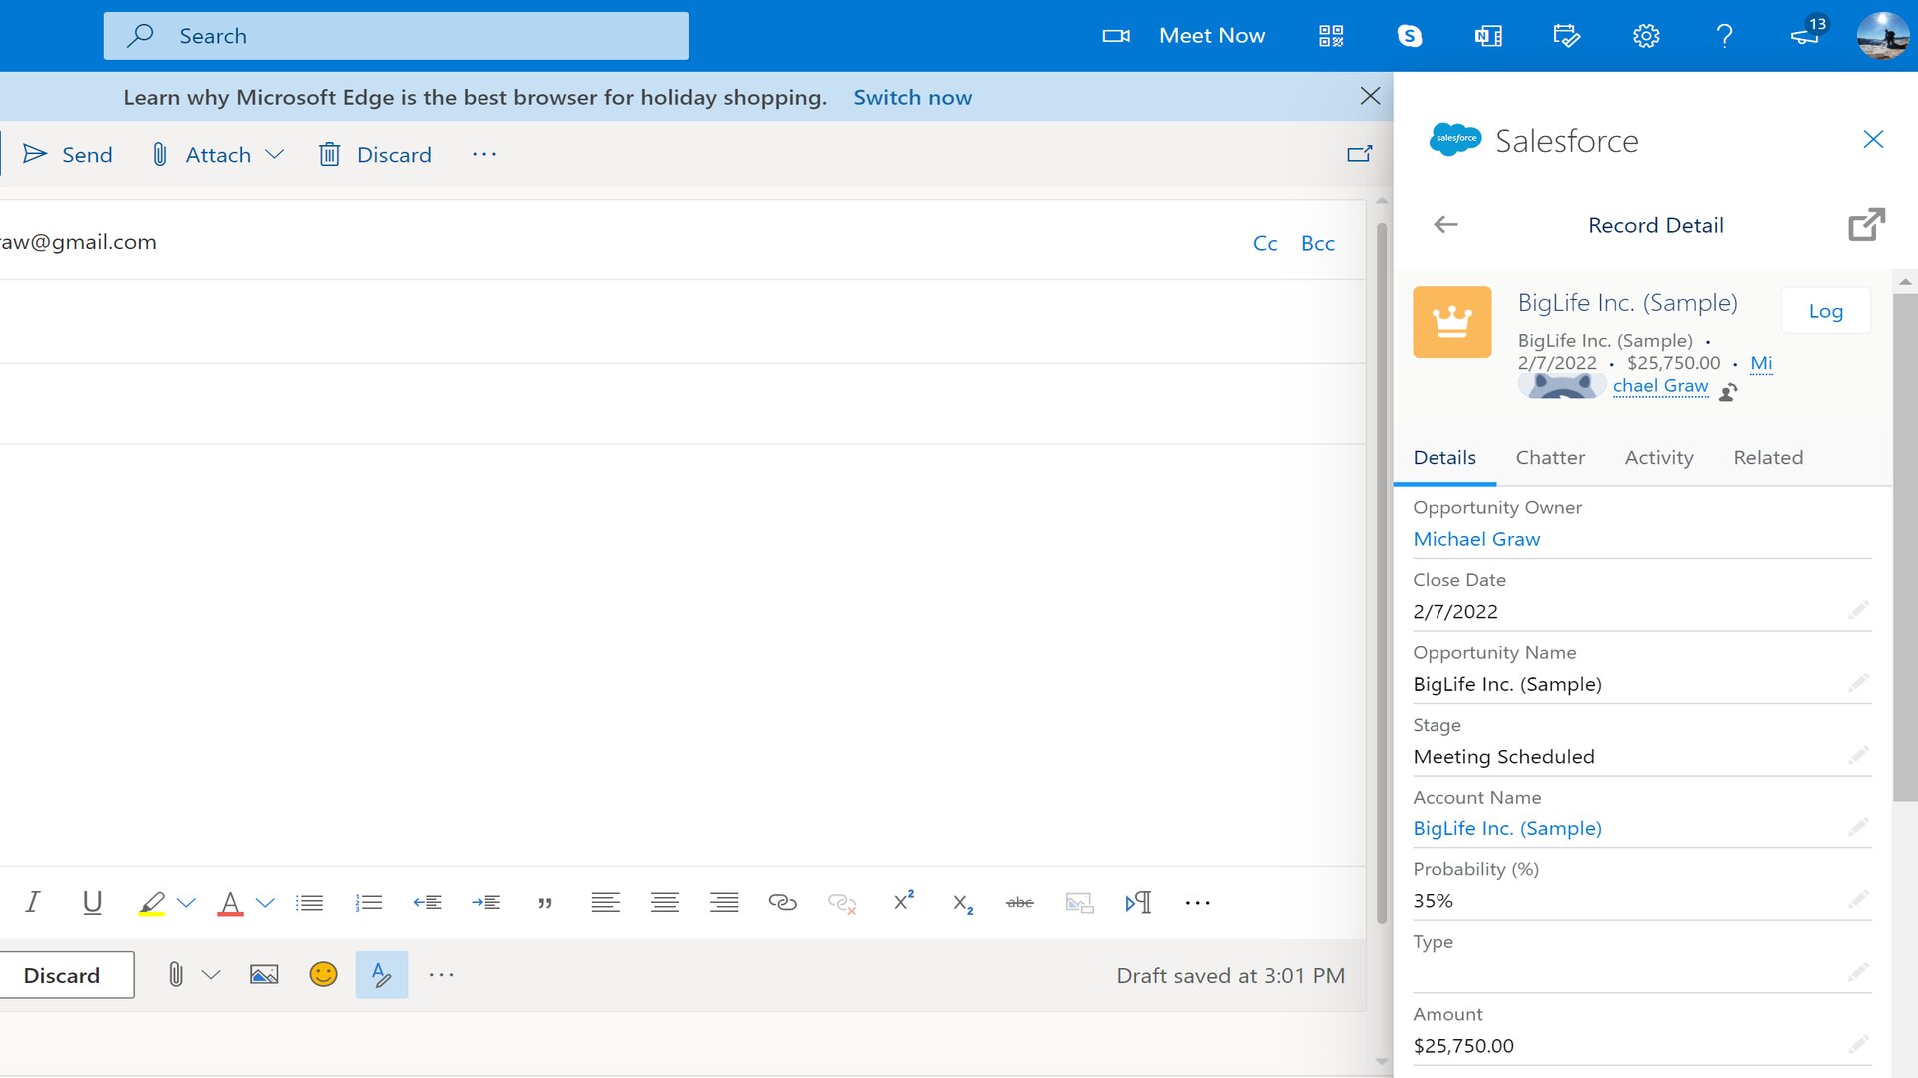Toggle underline formatting
1918x1078 pixels.
92,902
